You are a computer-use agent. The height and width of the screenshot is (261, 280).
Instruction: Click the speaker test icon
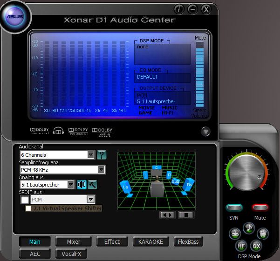82,185
